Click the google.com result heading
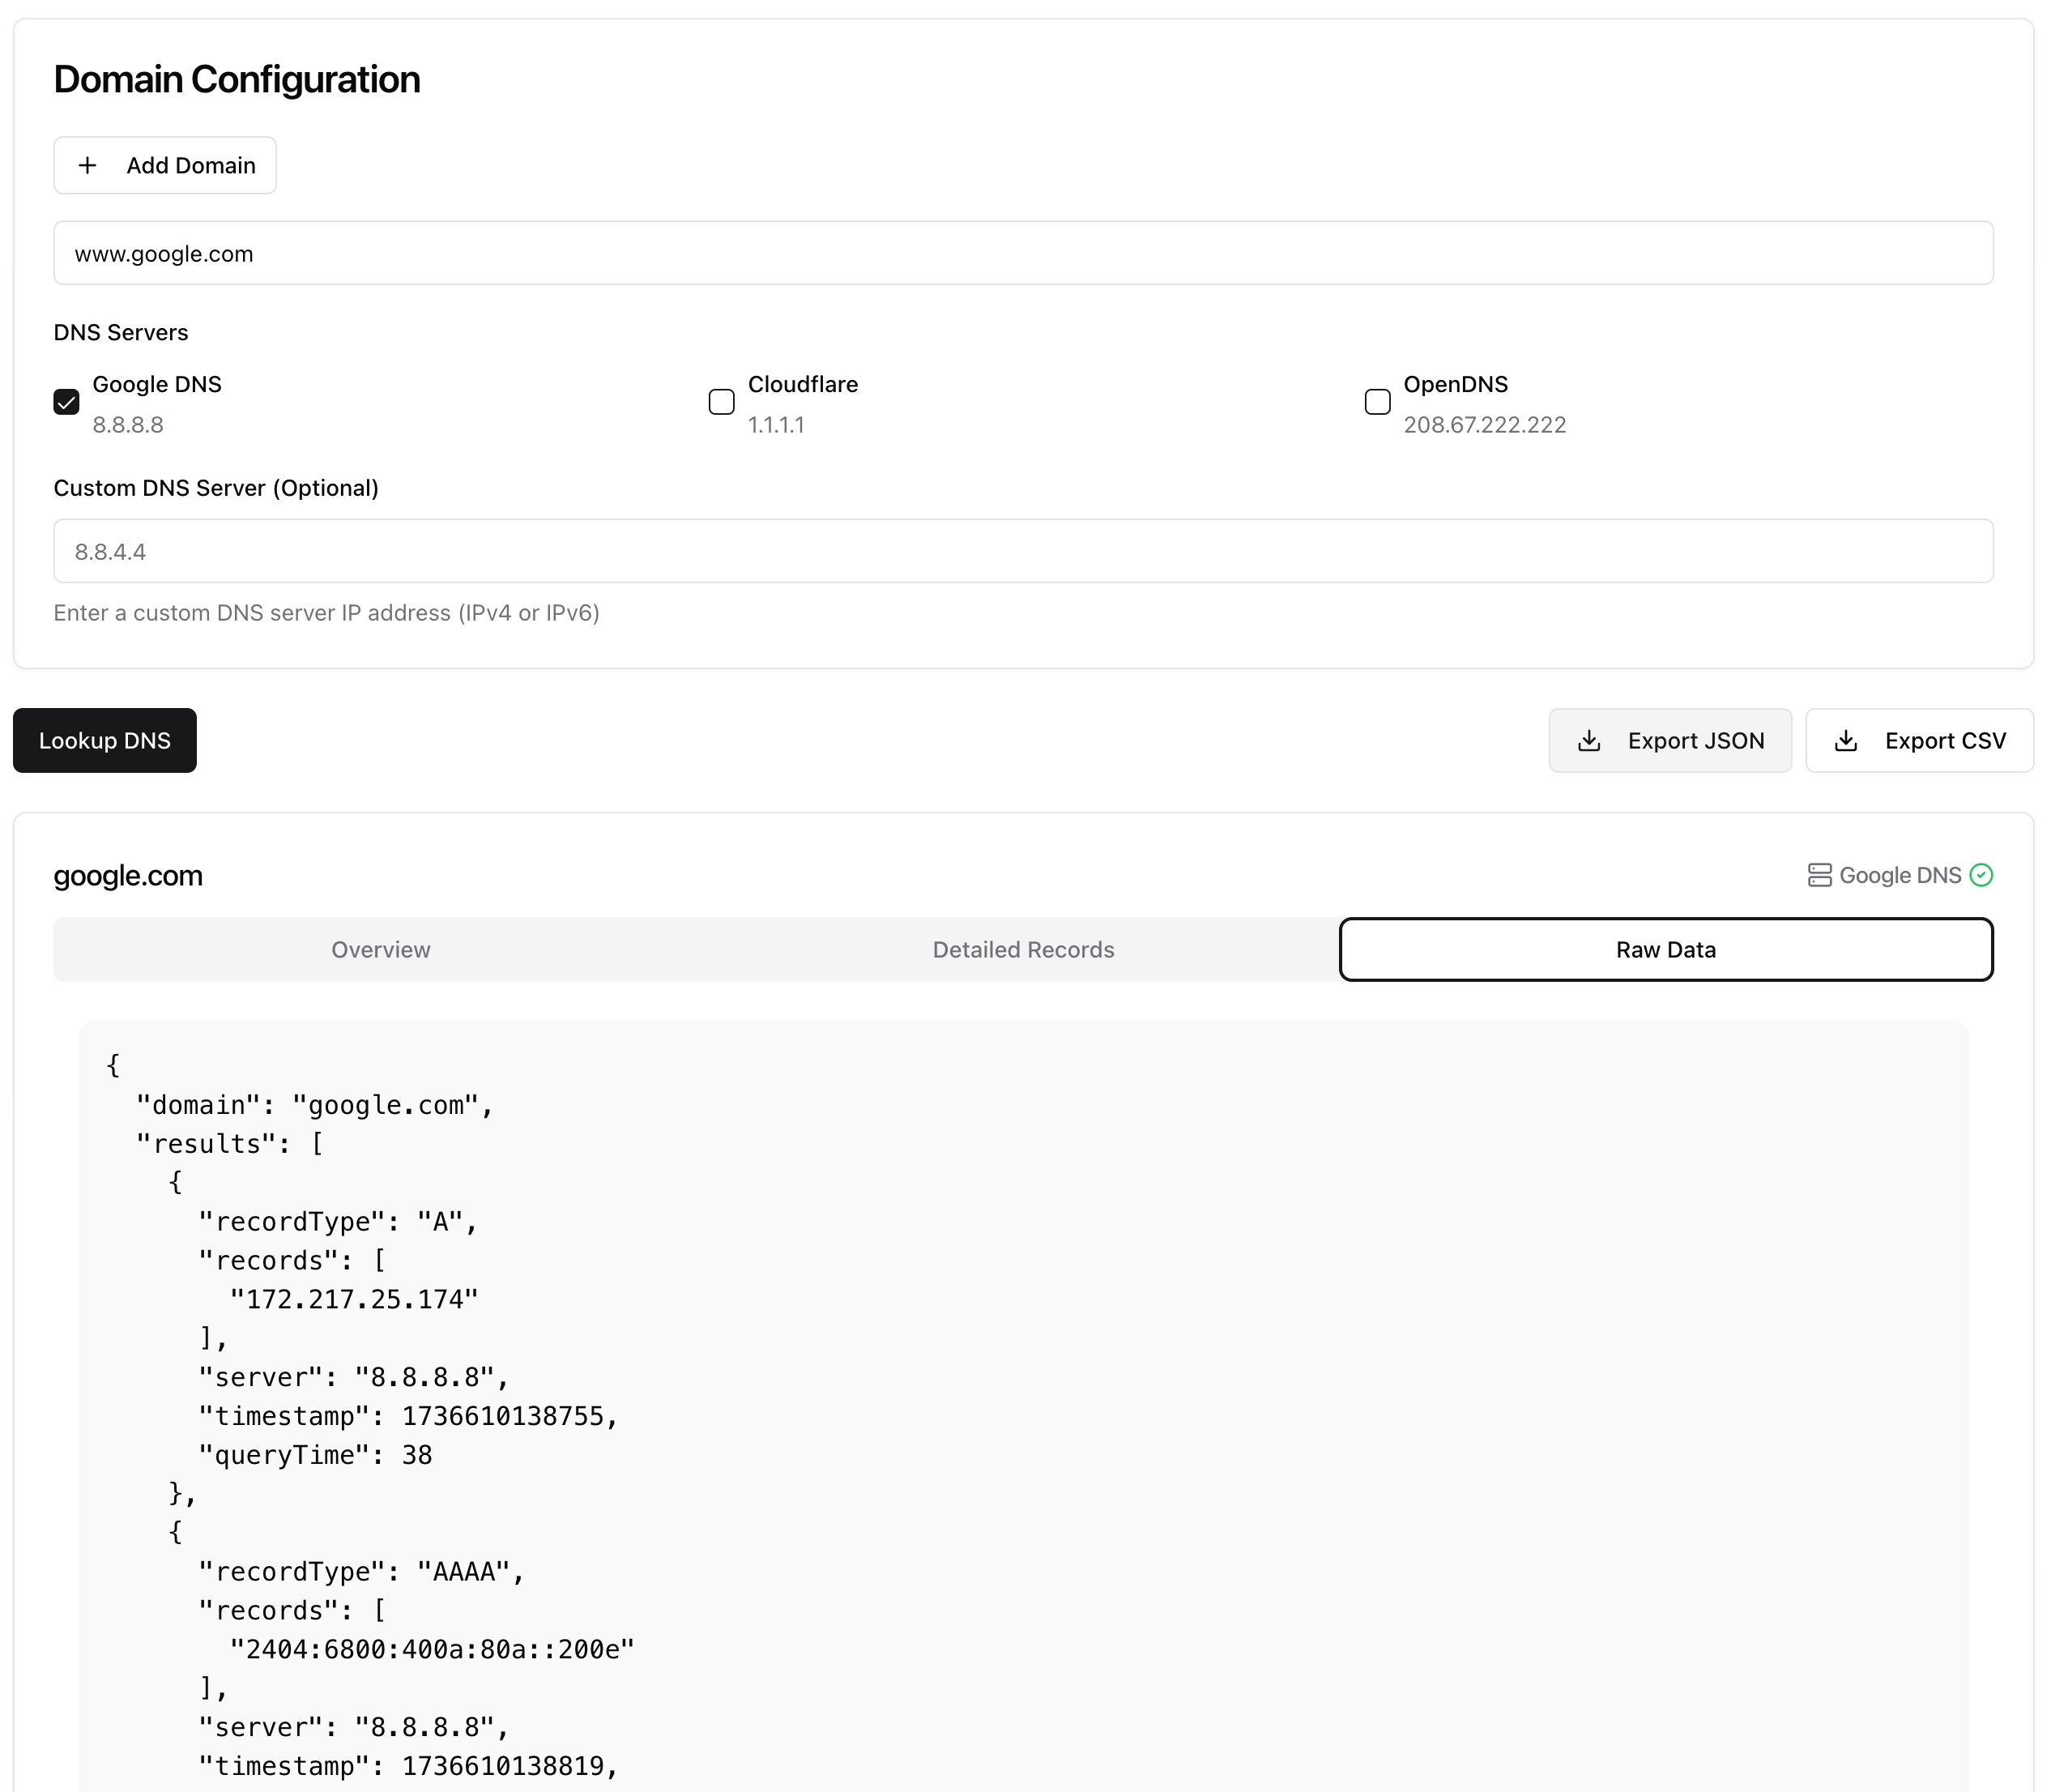The image size is (2051, 1792). pyautogui.click(x=128, y=876)
